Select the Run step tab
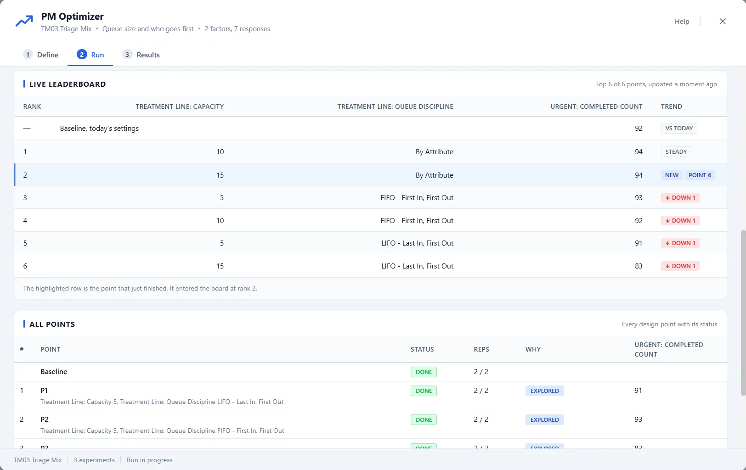746x470 pixels. [x=90, y=55]
